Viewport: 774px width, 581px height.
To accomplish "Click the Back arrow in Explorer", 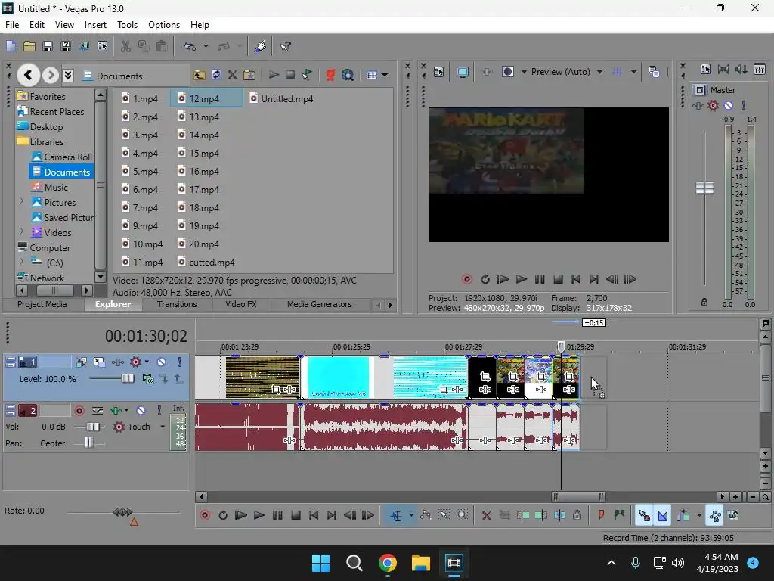I will [x=28, y=75].
